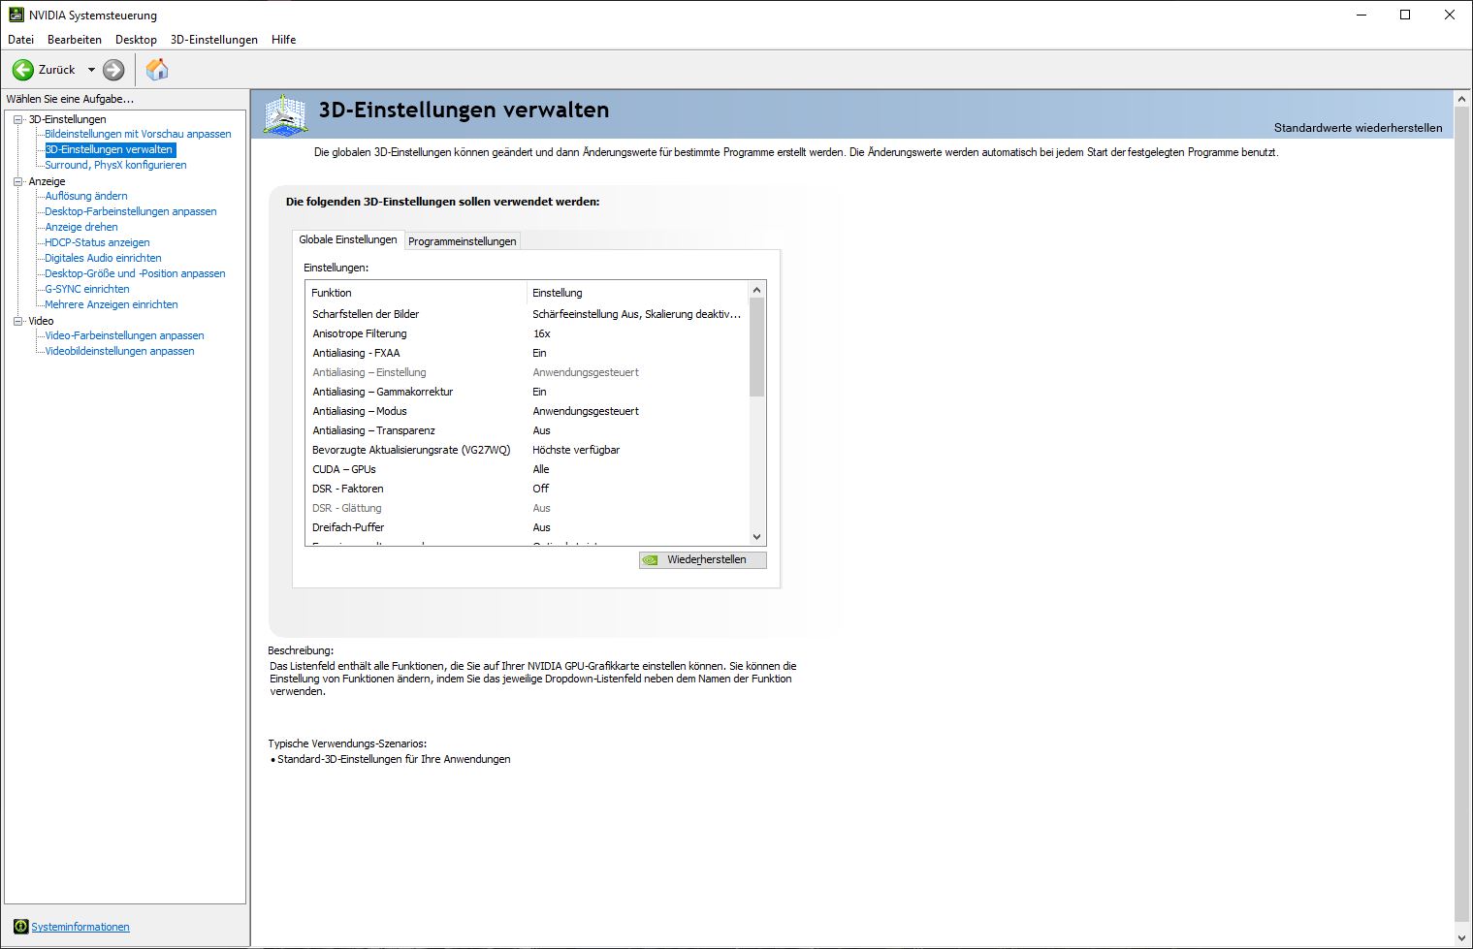Click the Systeminformationen link

(x=80, y=927)
